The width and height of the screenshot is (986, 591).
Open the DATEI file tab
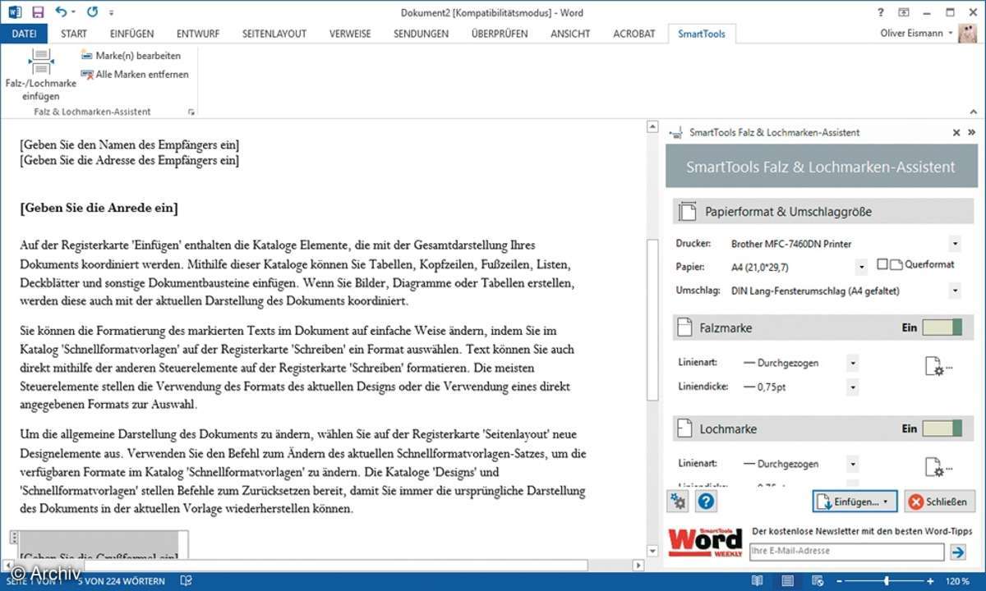[x=25, y=34]
